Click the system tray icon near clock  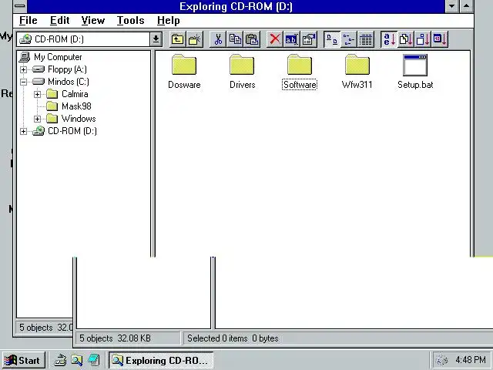[x=442, y=360]
